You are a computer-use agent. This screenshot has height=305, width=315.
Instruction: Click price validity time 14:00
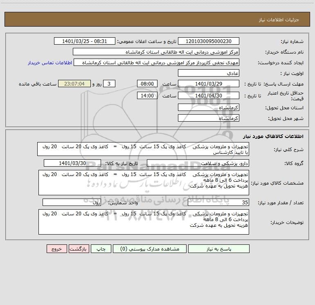pyautogui.click(x=147, y=95)
